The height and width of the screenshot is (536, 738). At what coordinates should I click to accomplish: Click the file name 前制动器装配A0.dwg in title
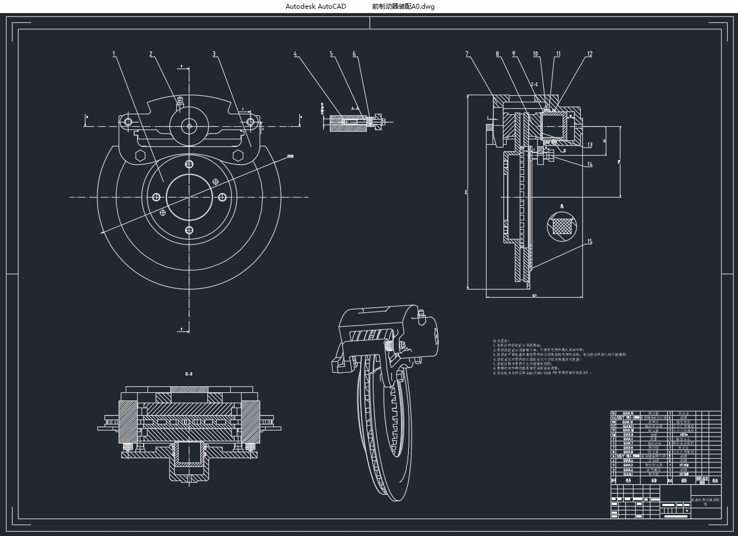click(x=403, y=7)
